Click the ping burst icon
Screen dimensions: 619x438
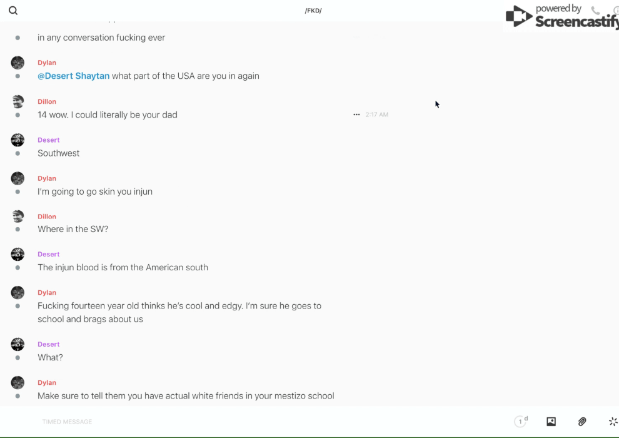[x=613, y=422]
